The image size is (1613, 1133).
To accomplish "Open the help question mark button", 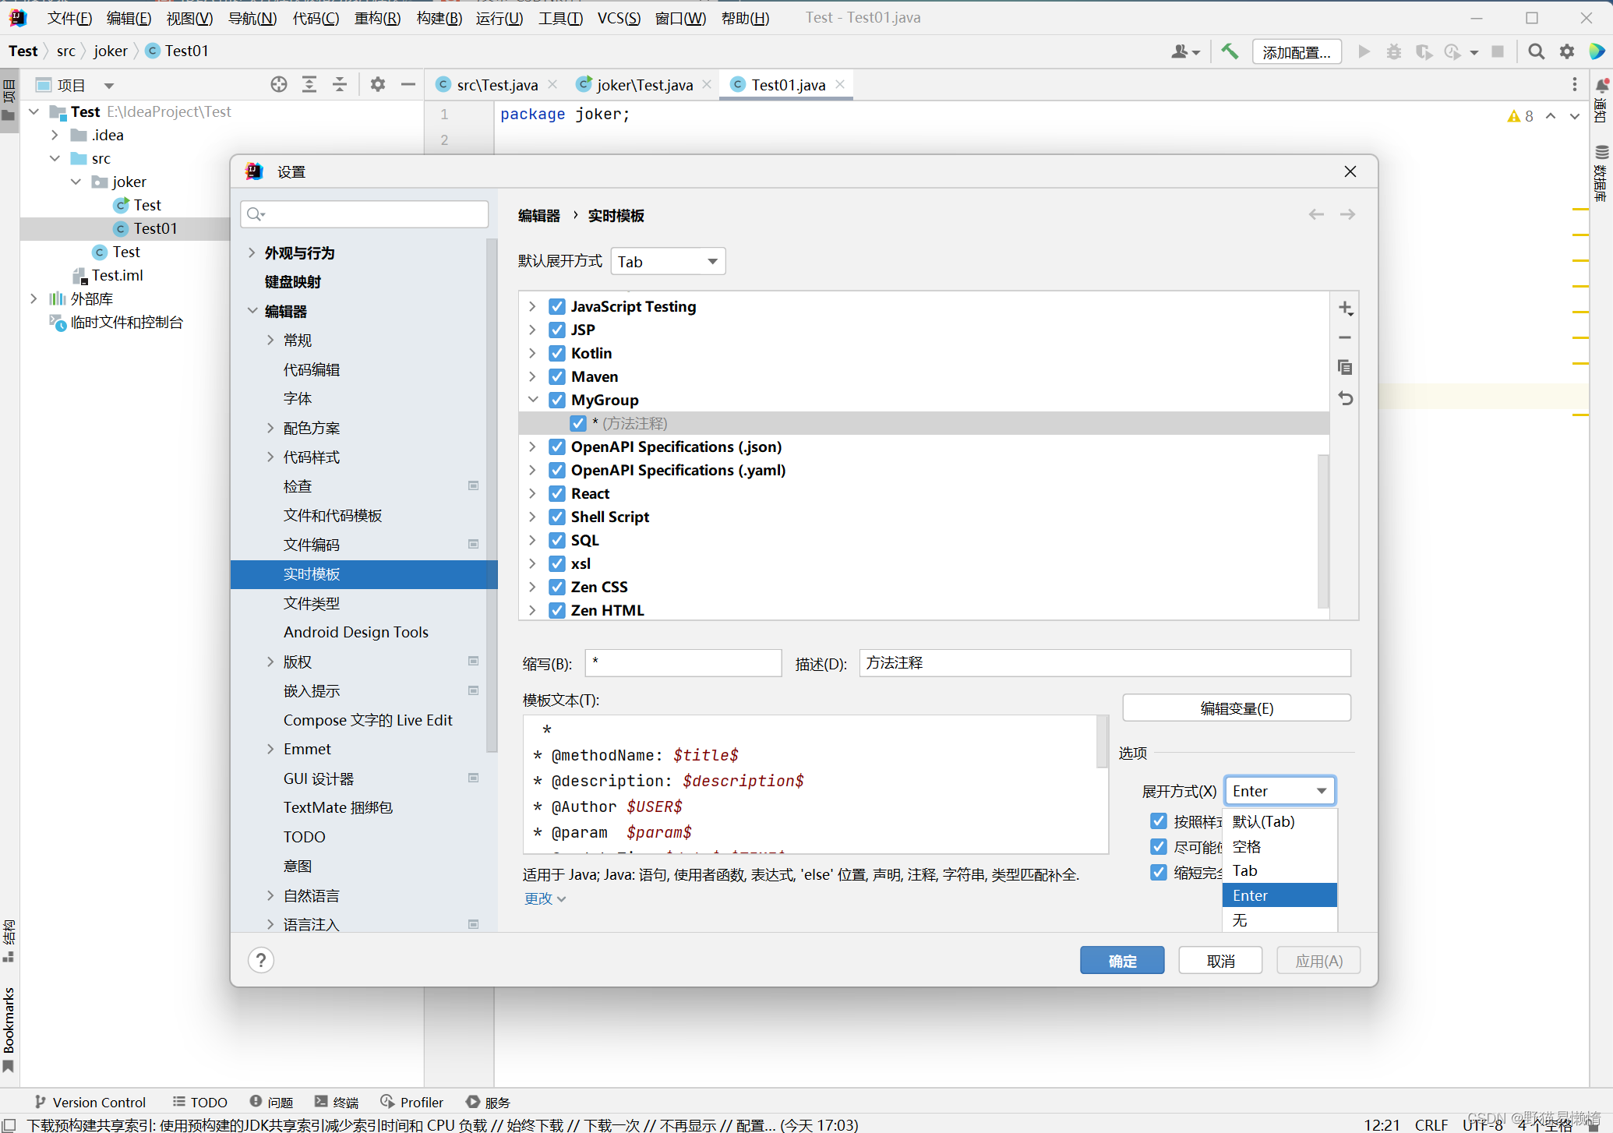I will [x=261, y=960].
